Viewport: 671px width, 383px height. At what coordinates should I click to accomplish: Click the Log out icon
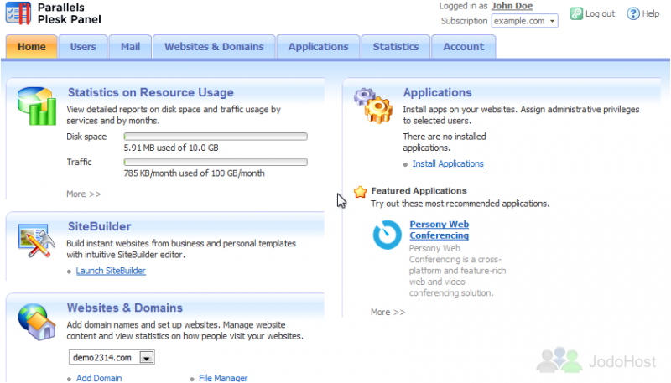pyautogui.click(x=577, y=14)
